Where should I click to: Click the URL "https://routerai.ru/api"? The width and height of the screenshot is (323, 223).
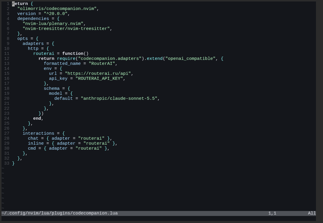click(x=98, y=74)
